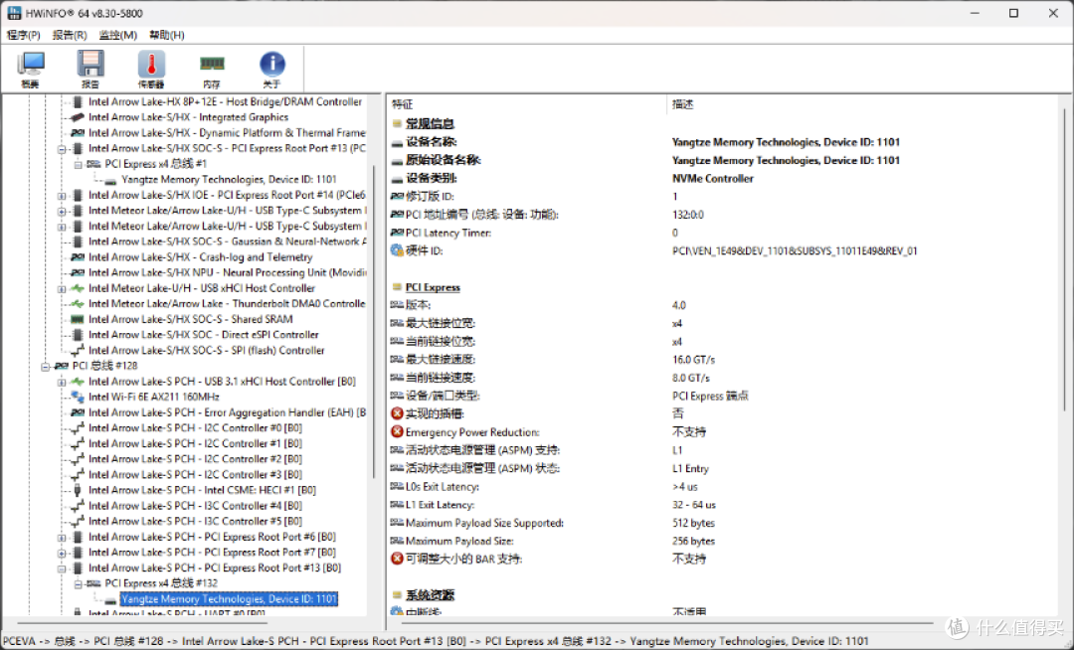This screenshot has height=650, width=1074.
Task: Click the 8.0 GT/s current link speed value
Action: [x=690, y=378]
